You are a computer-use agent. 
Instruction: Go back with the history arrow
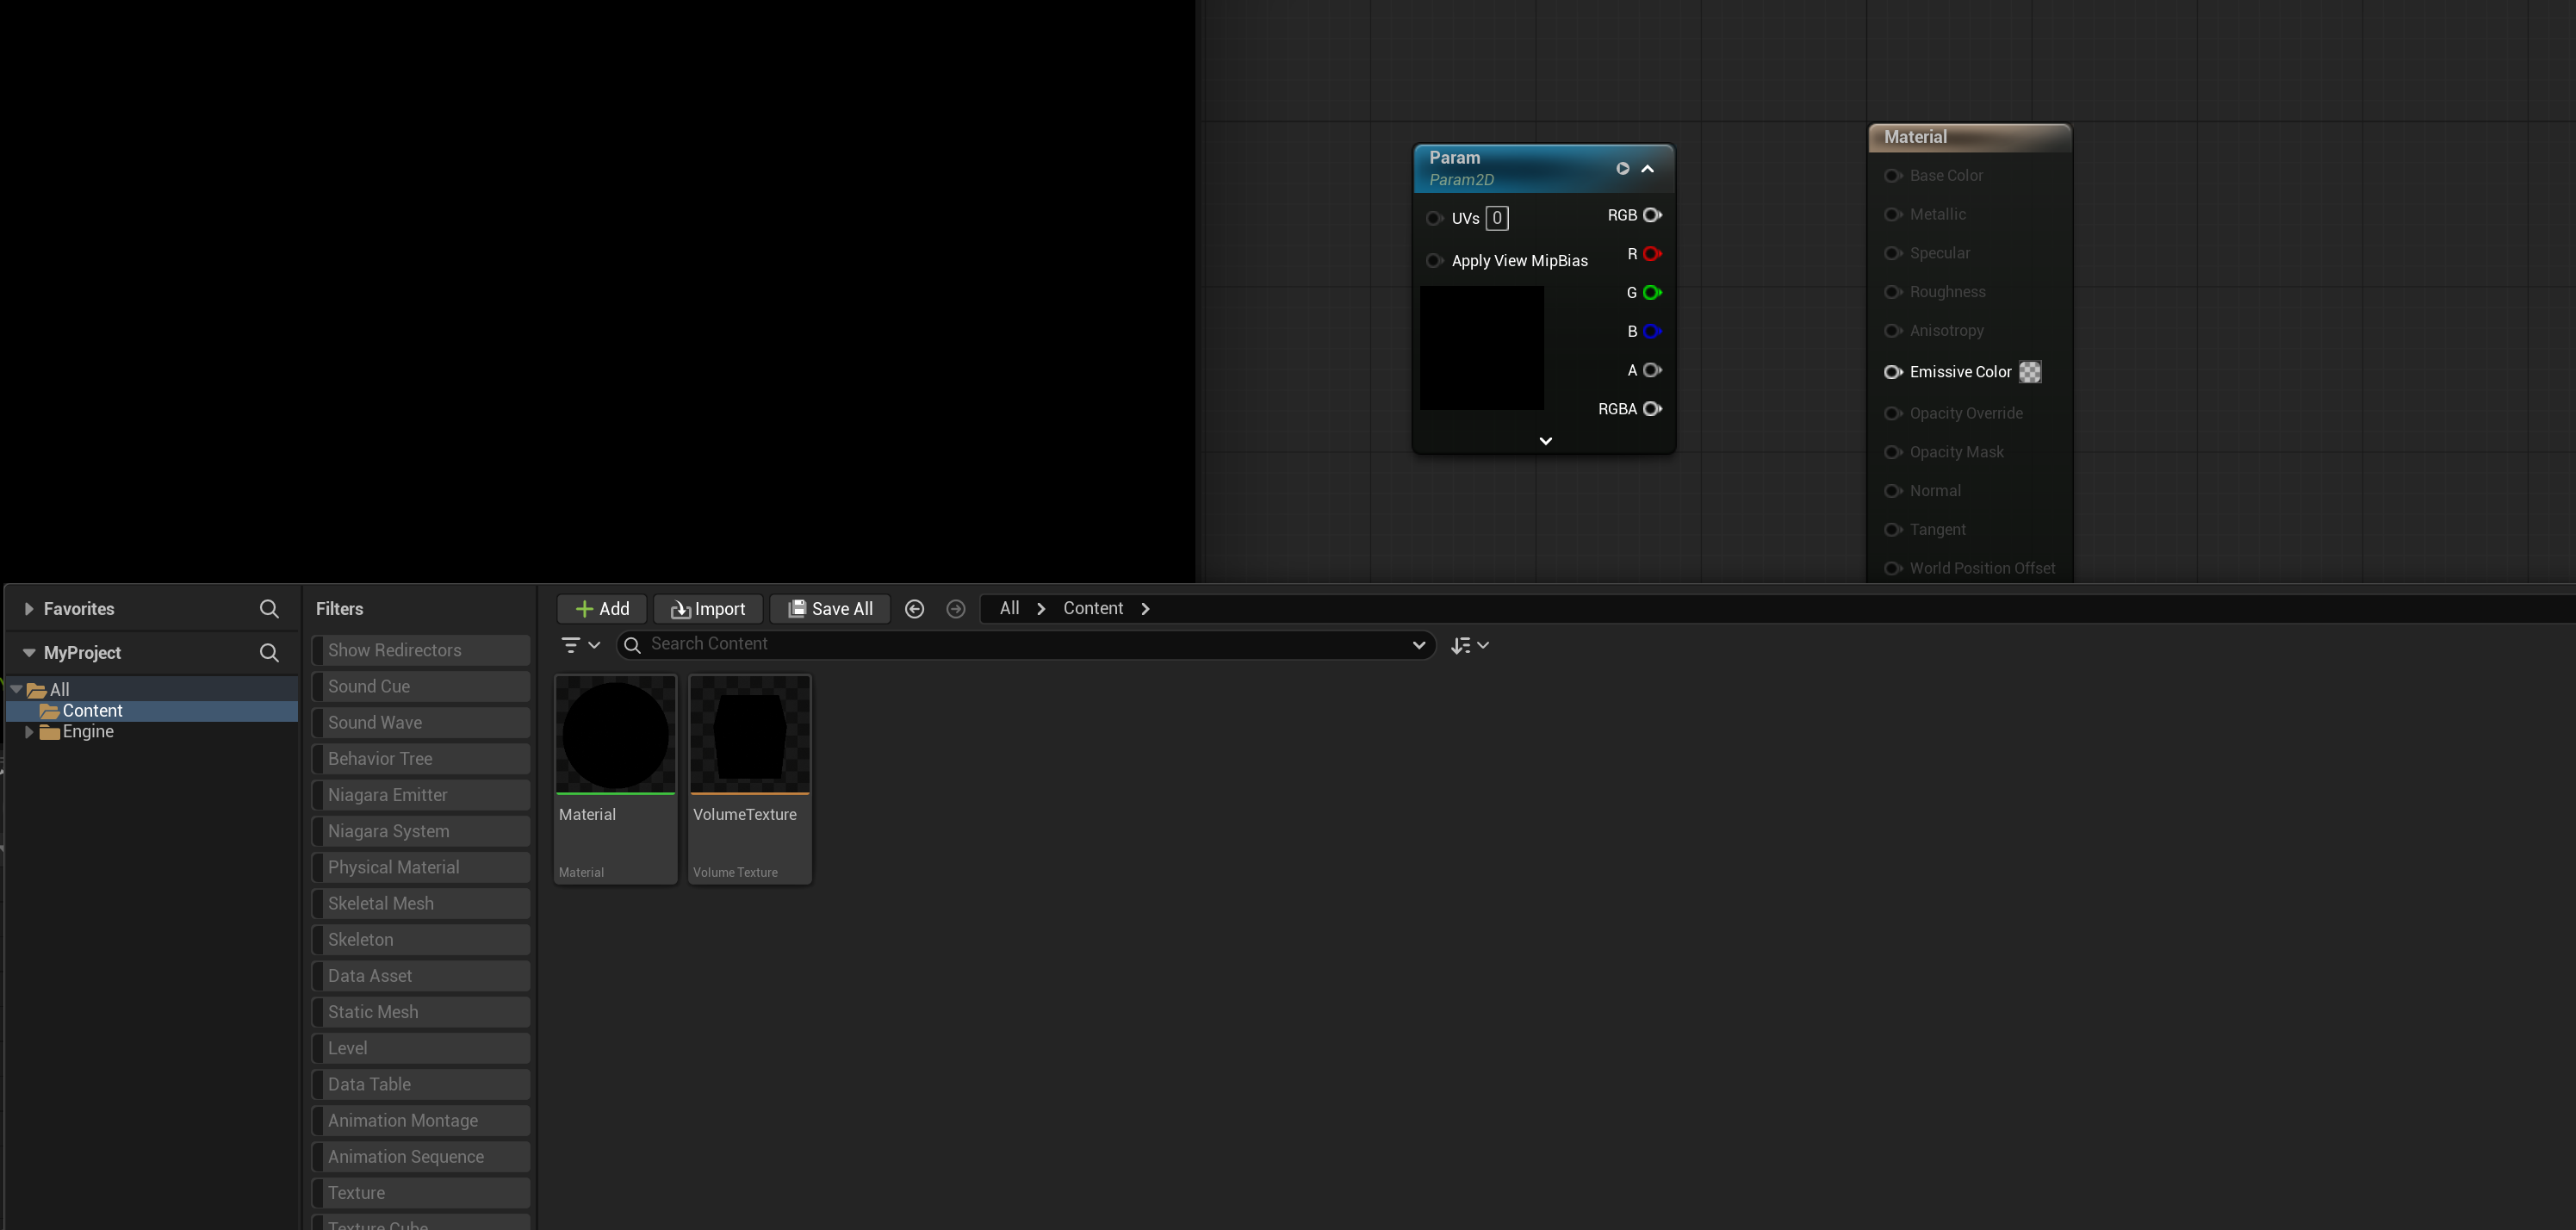[914, 609]
